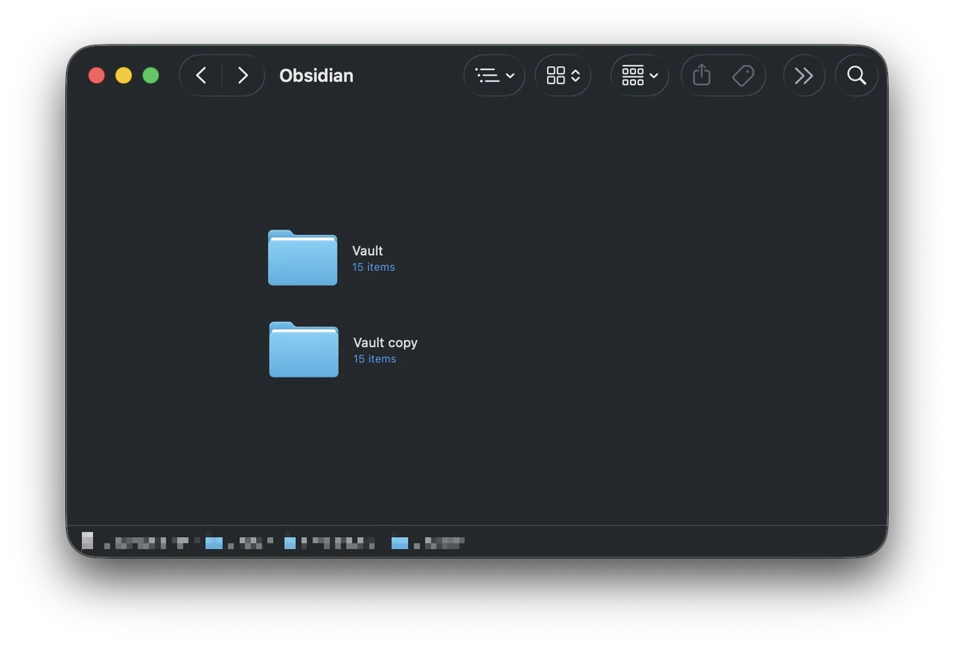This screenshot has height=645, width=954.
Task: Switch view using the icon grid selector
Action: point(563,75)
